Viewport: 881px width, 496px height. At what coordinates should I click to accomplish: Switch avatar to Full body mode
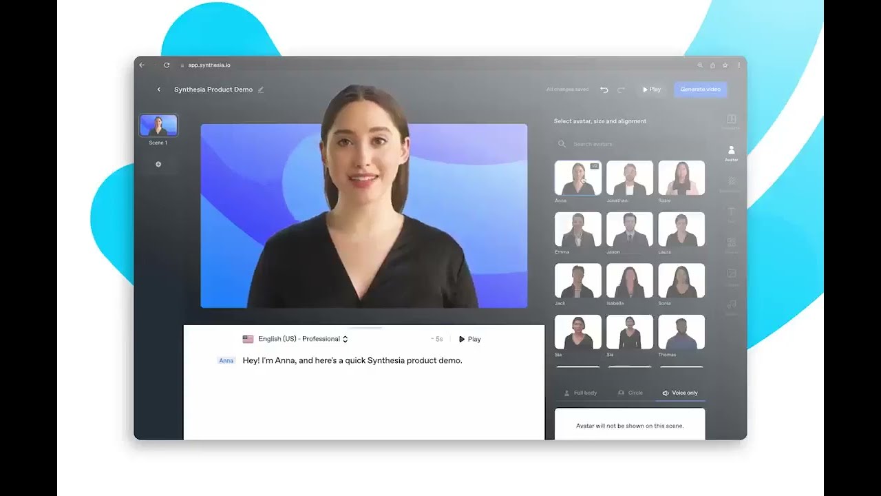click(579, 392)
